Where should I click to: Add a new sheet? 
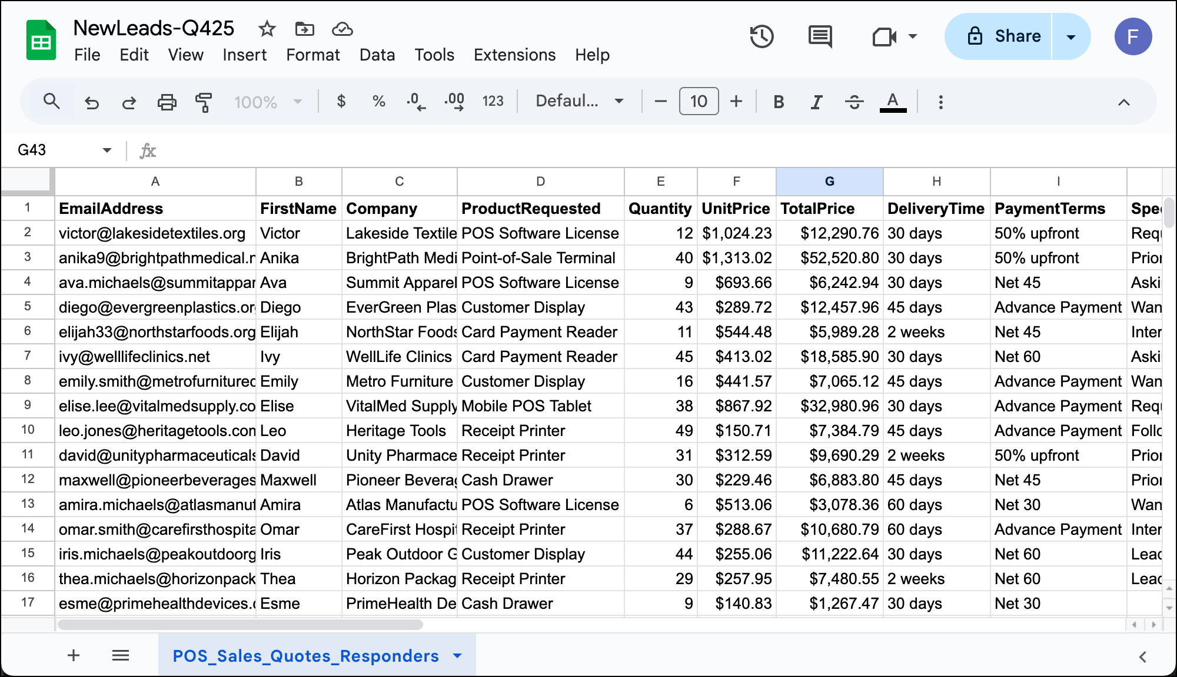click(73, 655)
